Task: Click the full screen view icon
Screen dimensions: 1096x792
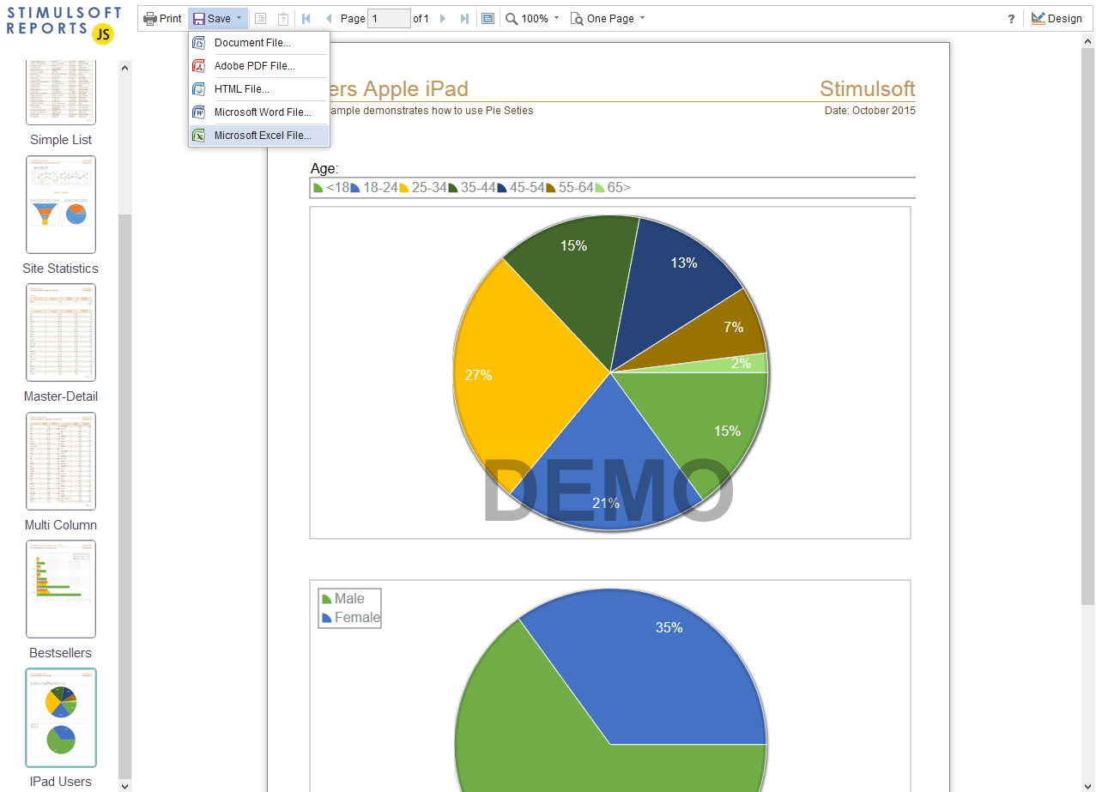Action: 487,18
